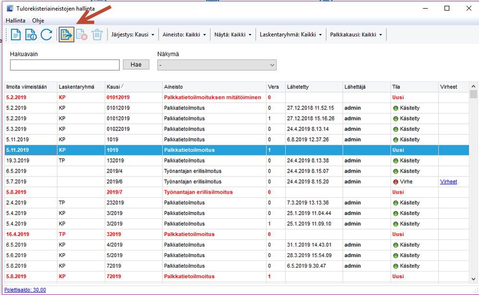This screenshot has width=479, height=295.
Task: Open the Ohje menu
Action: click(38, 21)
